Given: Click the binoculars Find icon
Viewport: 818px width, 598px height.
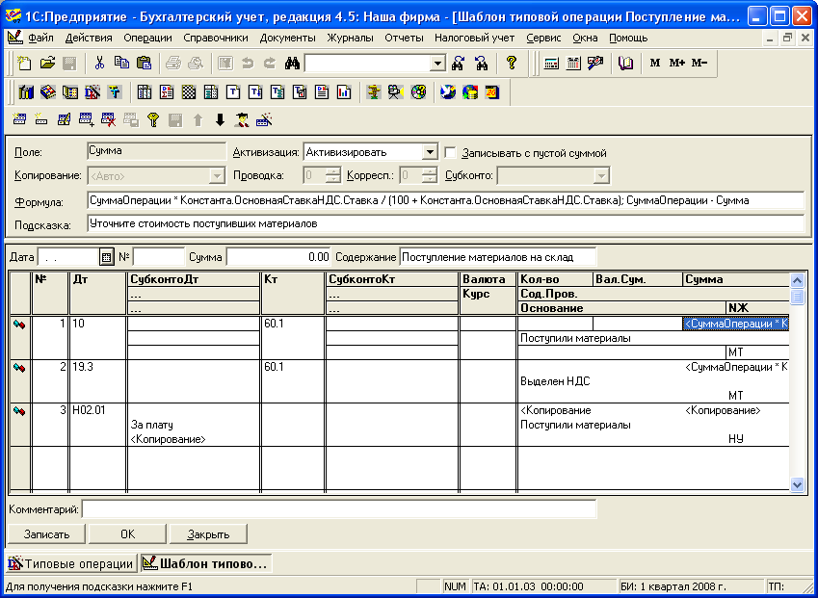Looking at the screenshot, I should click(292, 64).
